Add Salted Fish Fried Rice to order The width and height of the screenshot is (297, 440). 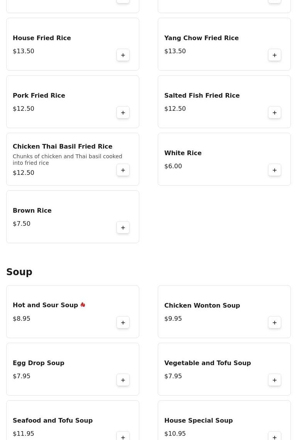tap(275, 113)
